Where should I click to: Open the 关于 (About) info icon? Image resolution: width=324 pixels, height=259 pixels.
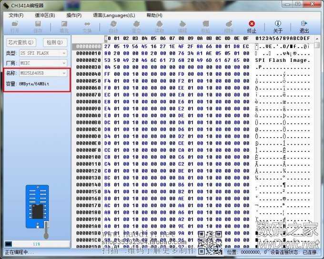(278, 26)
